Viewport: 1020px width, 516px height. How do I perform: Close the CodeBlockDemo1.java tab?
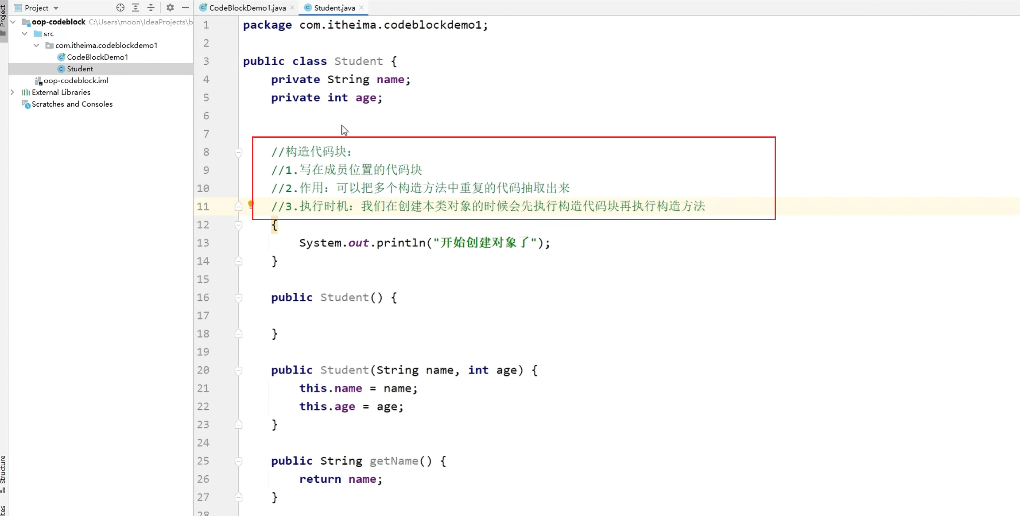point(292,8)
